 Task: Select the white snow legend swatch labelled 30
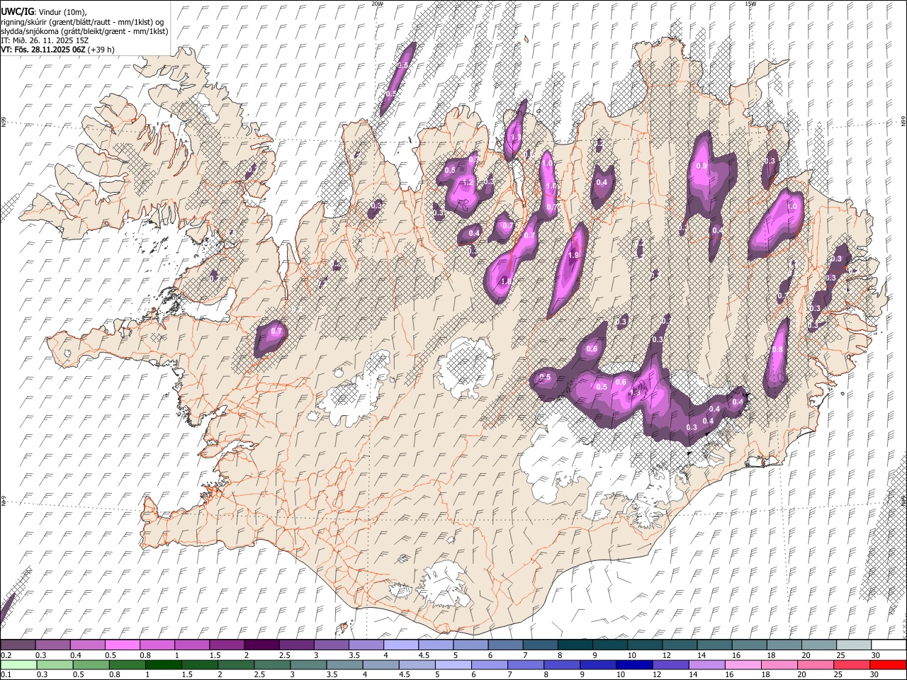[x=889, y=645]
